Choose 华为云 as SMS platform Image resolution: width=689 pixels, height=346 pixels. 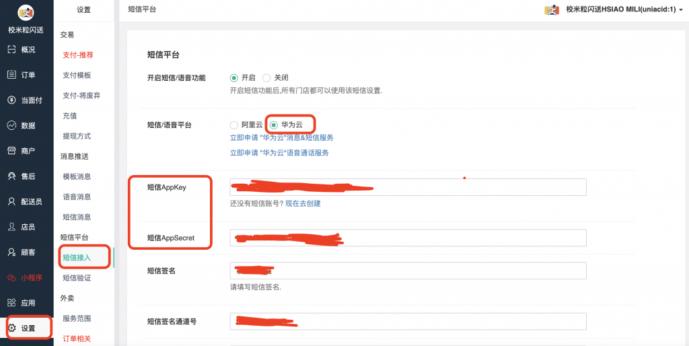(274, 125)
